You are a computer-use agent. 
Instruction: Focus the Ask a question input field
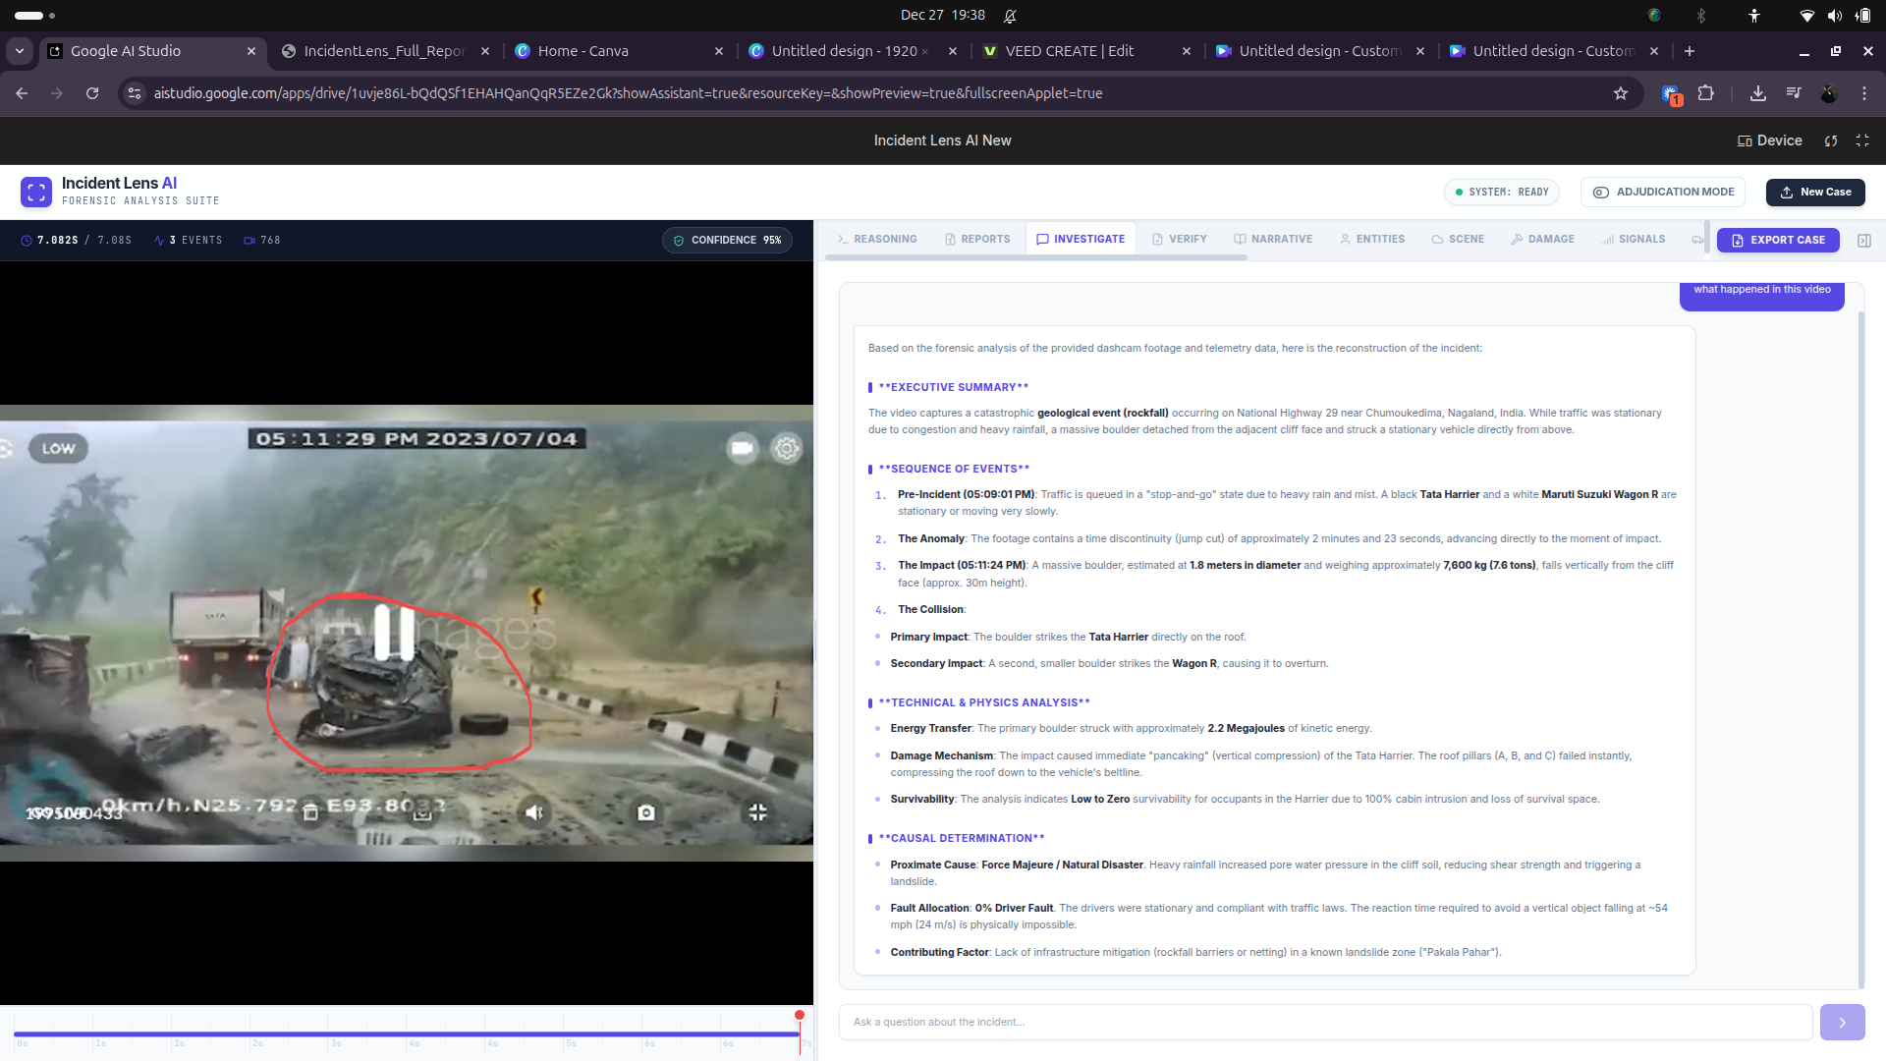(x=1324, y=1022)
